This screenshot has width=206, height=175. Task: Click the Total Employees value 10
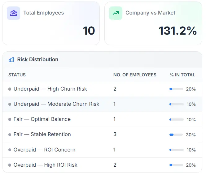(x=89, y=31)
